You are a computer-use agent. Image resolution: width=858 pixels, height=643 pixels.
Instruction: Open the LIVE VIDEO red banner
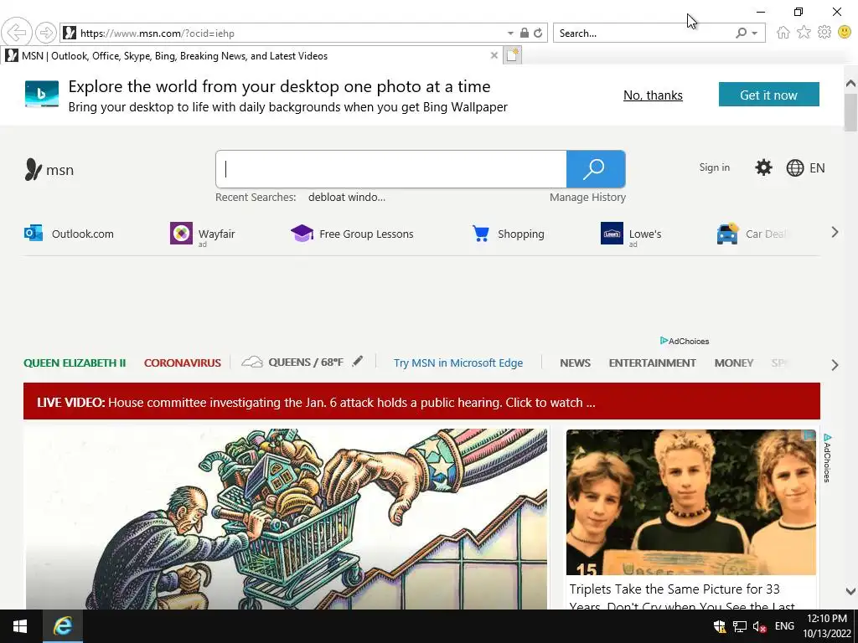421,401
